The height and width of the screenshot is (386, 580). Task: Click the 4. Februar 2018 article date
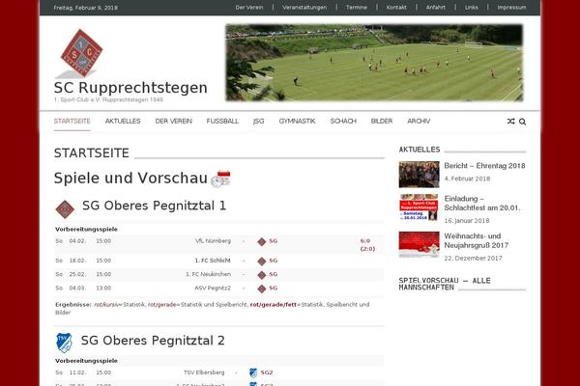[467, 179]
